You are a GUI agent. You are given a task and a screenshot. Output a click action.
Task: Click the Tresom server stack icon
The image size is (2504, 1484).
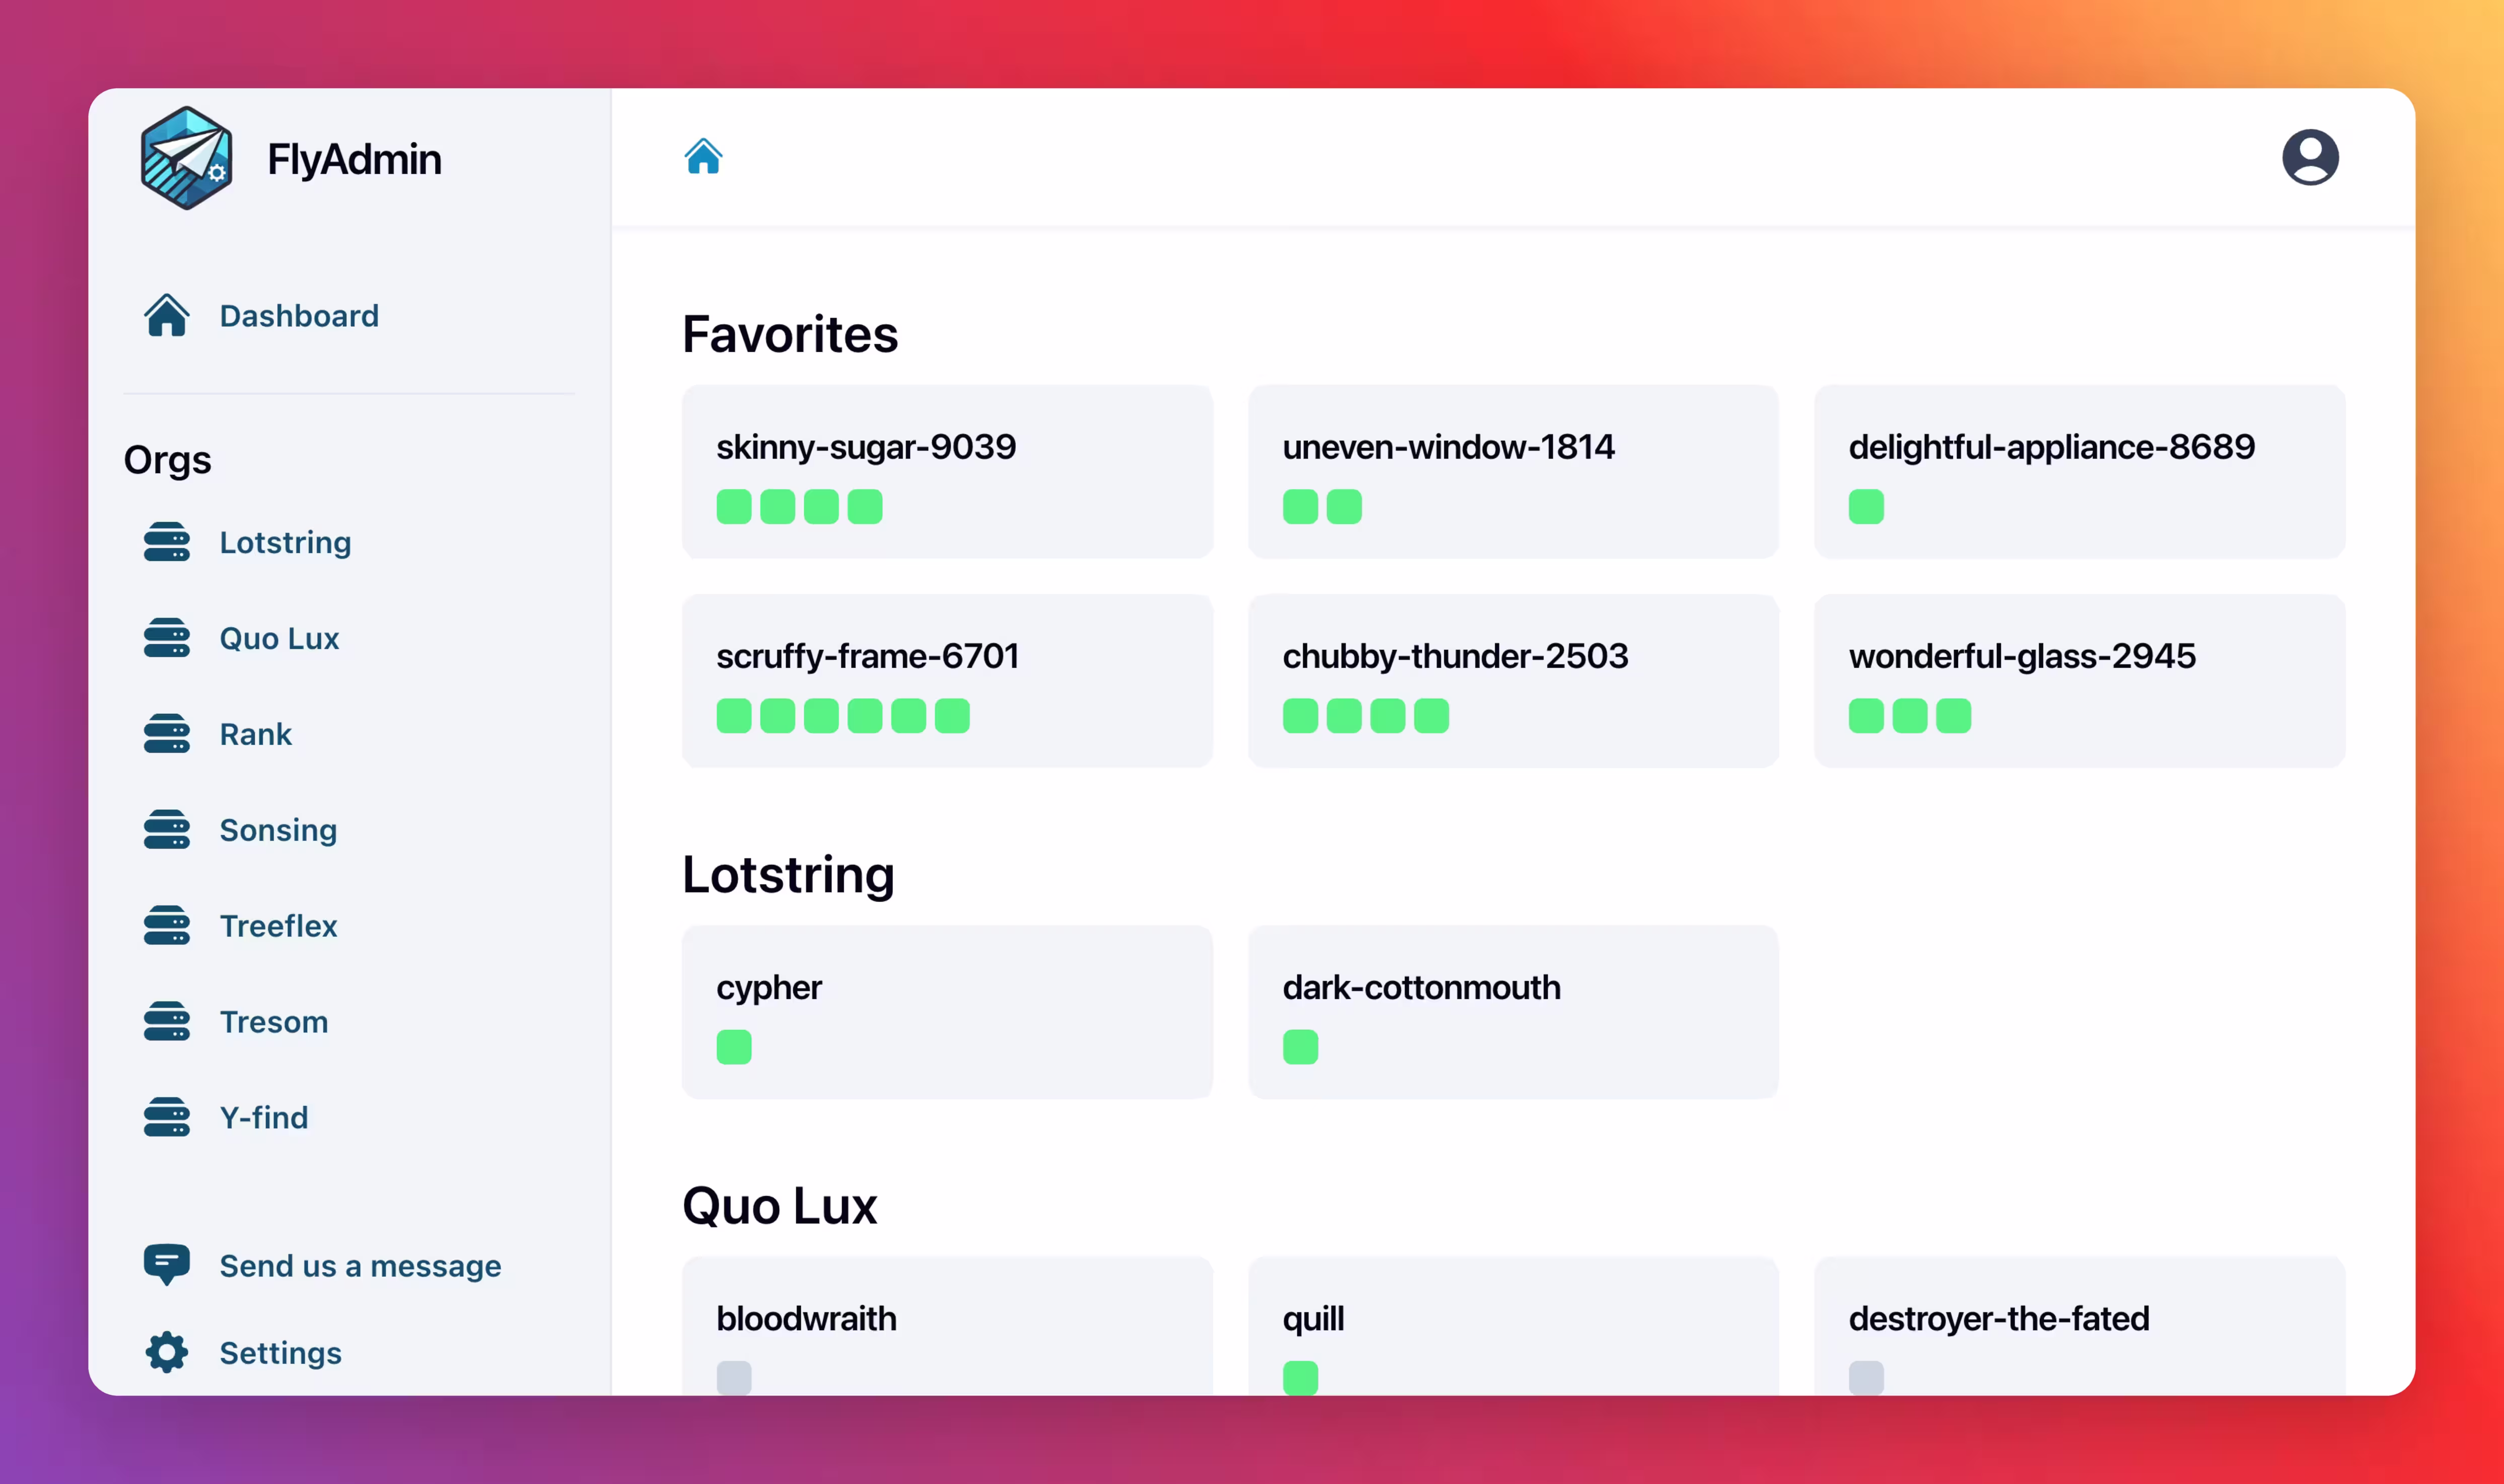pyautogui.click(x=166, y=1021)
